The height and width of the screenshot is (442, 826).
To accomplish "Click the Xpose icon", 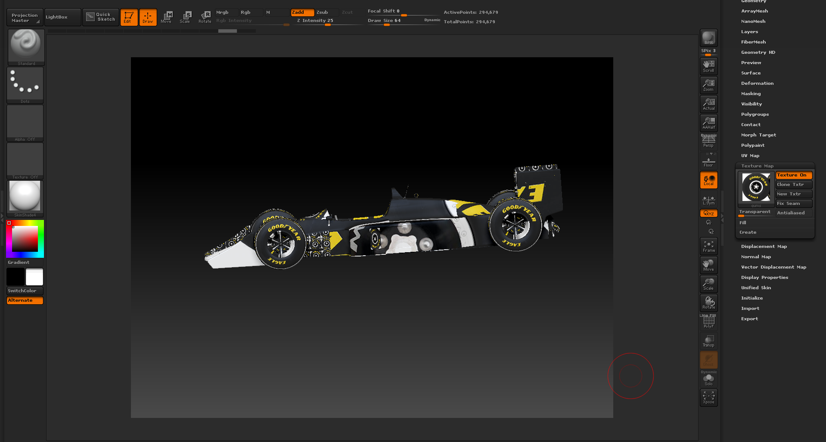I will click(x=708, y=397).
